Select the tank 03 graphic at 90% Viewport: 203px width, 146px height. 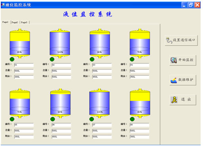pyautogui.click(x=100, y=43)
